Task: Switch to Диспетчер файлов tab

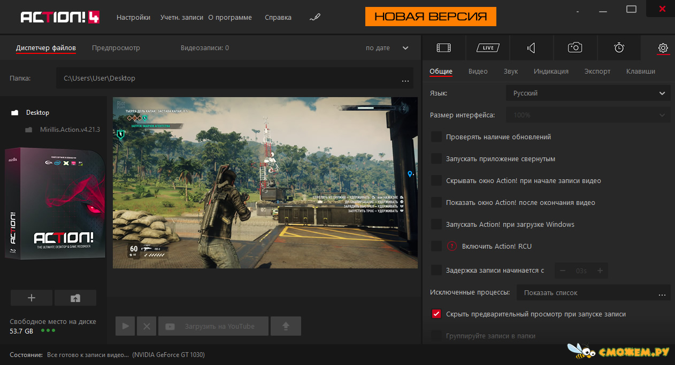Action: click(x=46, y=48)
